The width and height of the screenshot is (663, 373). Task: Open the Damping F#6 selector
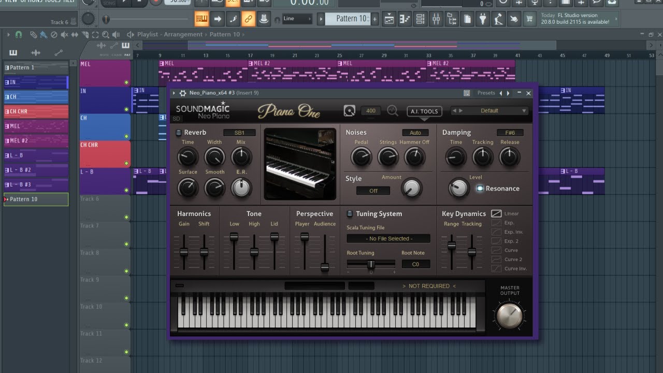510,133
